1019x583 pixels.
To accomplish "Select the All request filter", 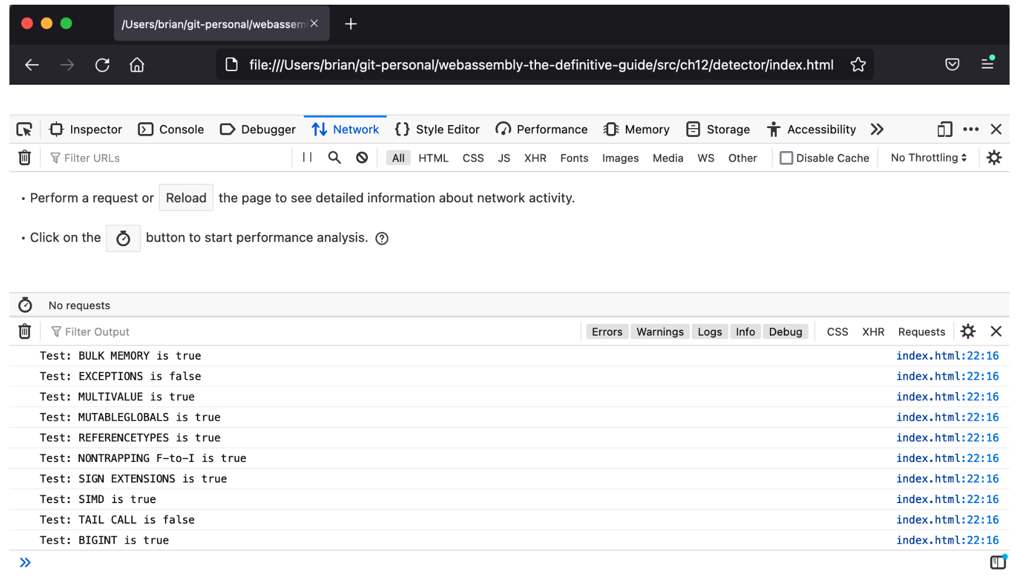I will tap(398, 158).
